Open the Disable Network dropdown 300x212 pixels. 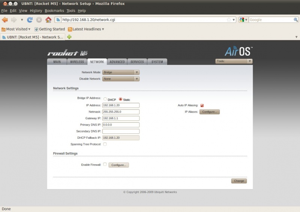pos(121,79)
